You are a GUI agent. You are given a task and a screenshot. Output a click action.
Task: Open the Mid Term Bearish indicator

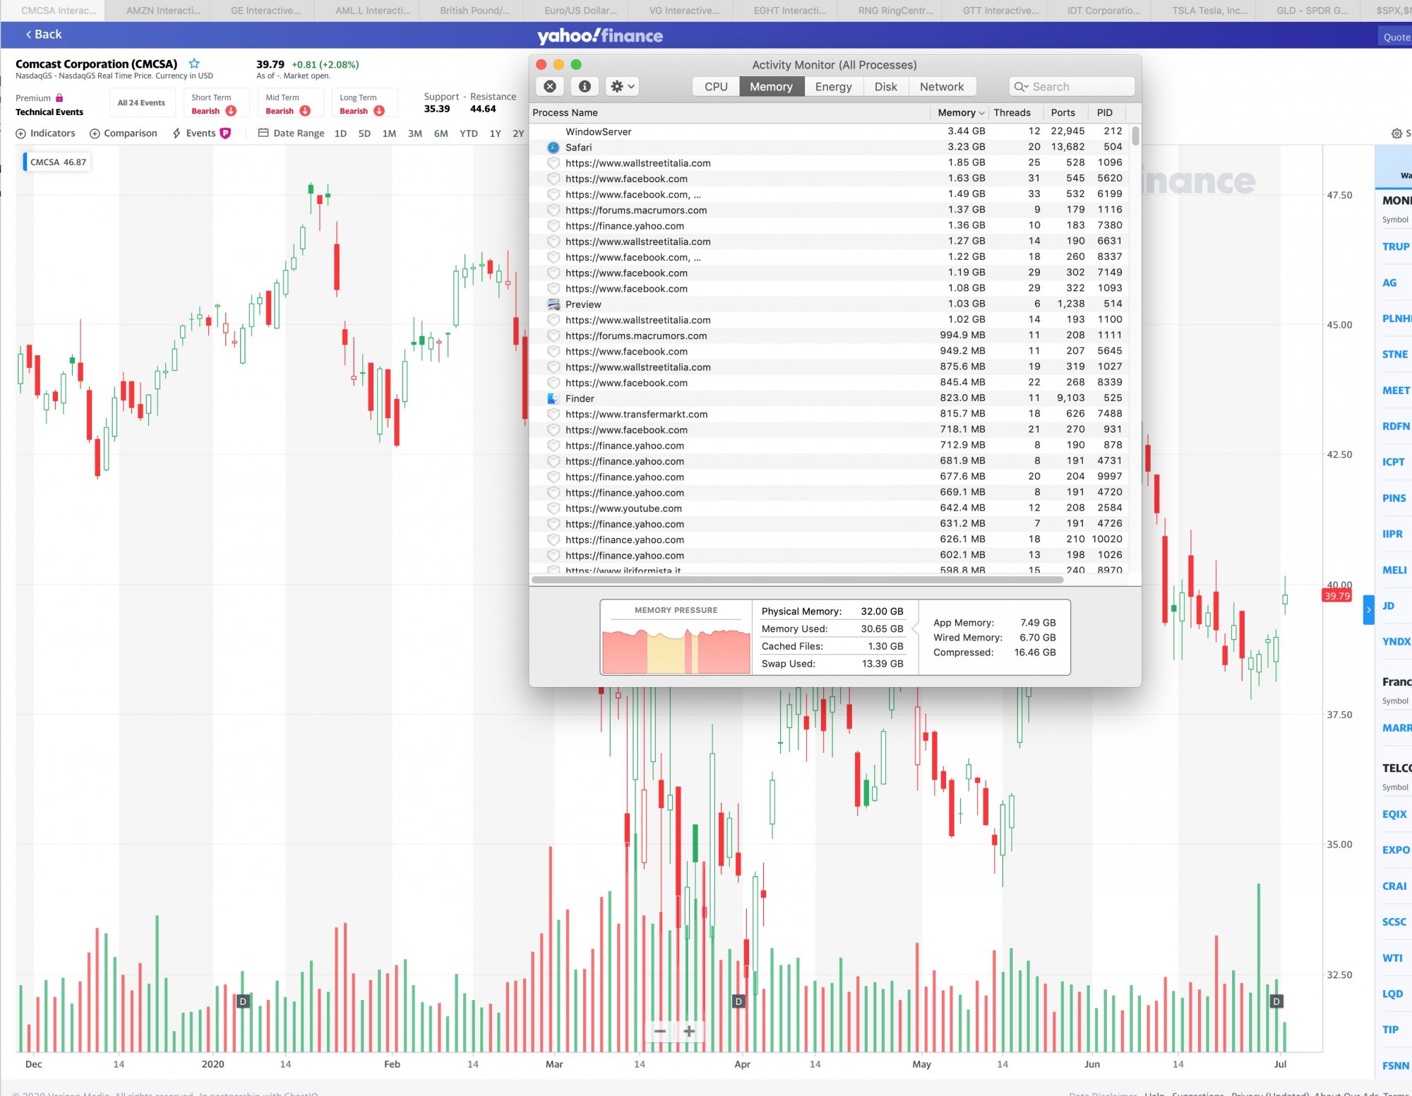click(x=289, y=103)
